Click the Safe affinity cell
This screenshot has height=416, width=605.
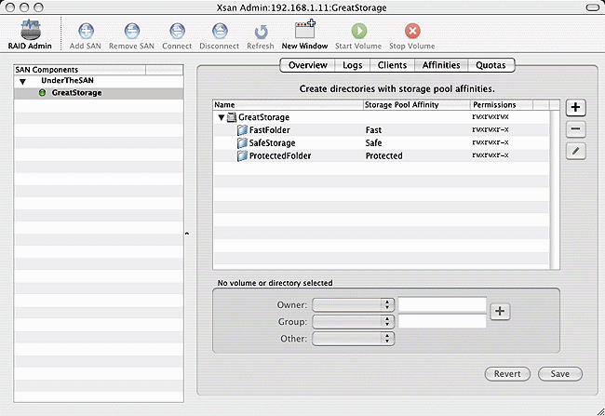click(373, 143)
